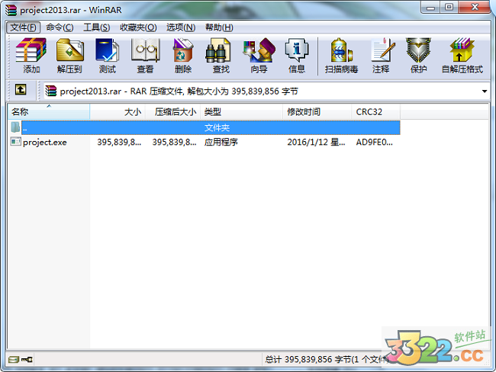Click project.exe size cell under 大小 column
Viewport: 496px width, 372px height.
point(119,142)
